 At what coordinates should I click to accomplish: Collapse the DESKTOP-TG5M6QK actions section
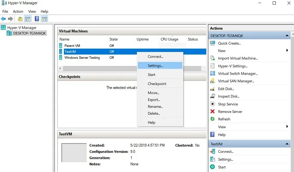click(x=287, y=36)
